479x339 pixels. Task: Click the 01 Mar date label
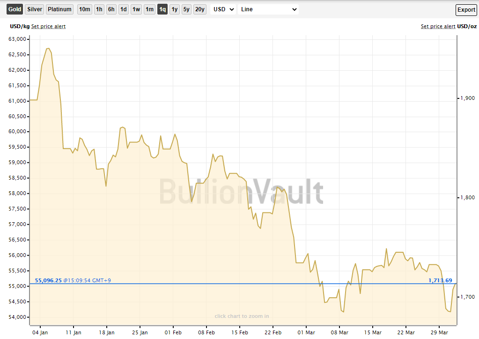click(x=306, y=332)
